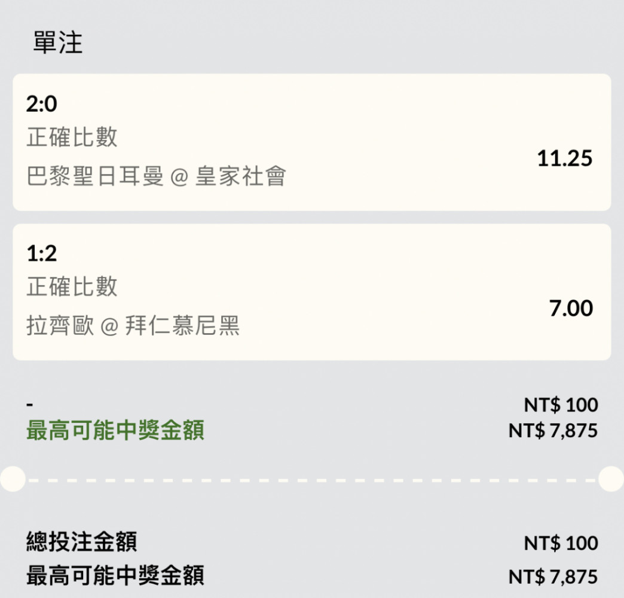Click the 11.25 odds value
Image resolution: width=624 pixels, height=598 pixels.
(x=565, y=158)
